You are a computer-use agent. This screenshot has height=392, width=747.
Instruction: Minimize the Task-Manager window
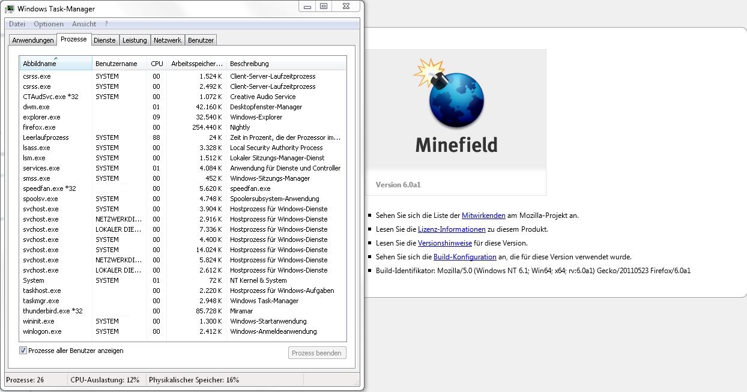pos(308,6)
